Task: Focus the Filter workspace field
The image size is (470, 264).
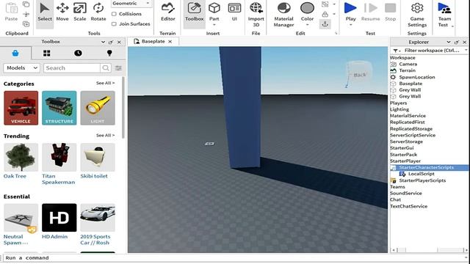Action: tap(432, 51)
